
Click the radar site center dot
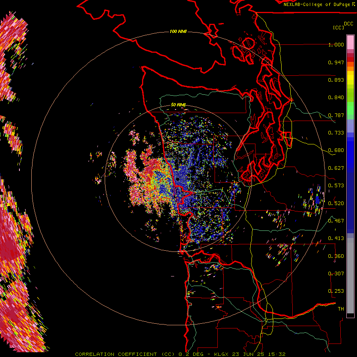(177, 179)
